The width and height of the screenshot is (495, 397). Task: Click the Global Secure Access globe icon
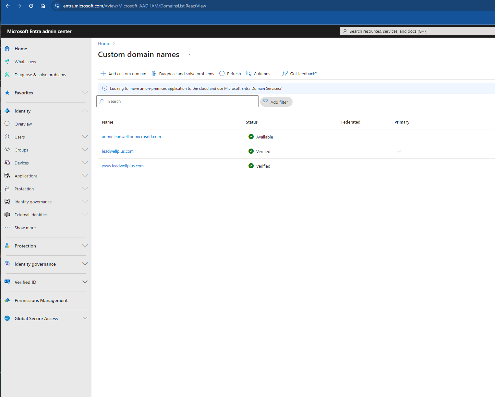point(7,319)
